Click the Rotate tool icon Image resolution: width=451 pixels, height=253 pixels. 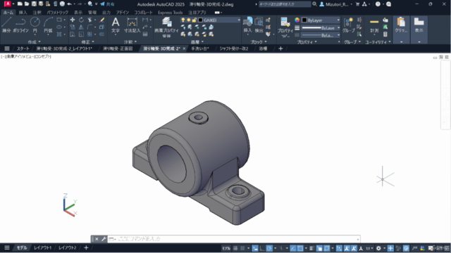[x=82, y=20]
